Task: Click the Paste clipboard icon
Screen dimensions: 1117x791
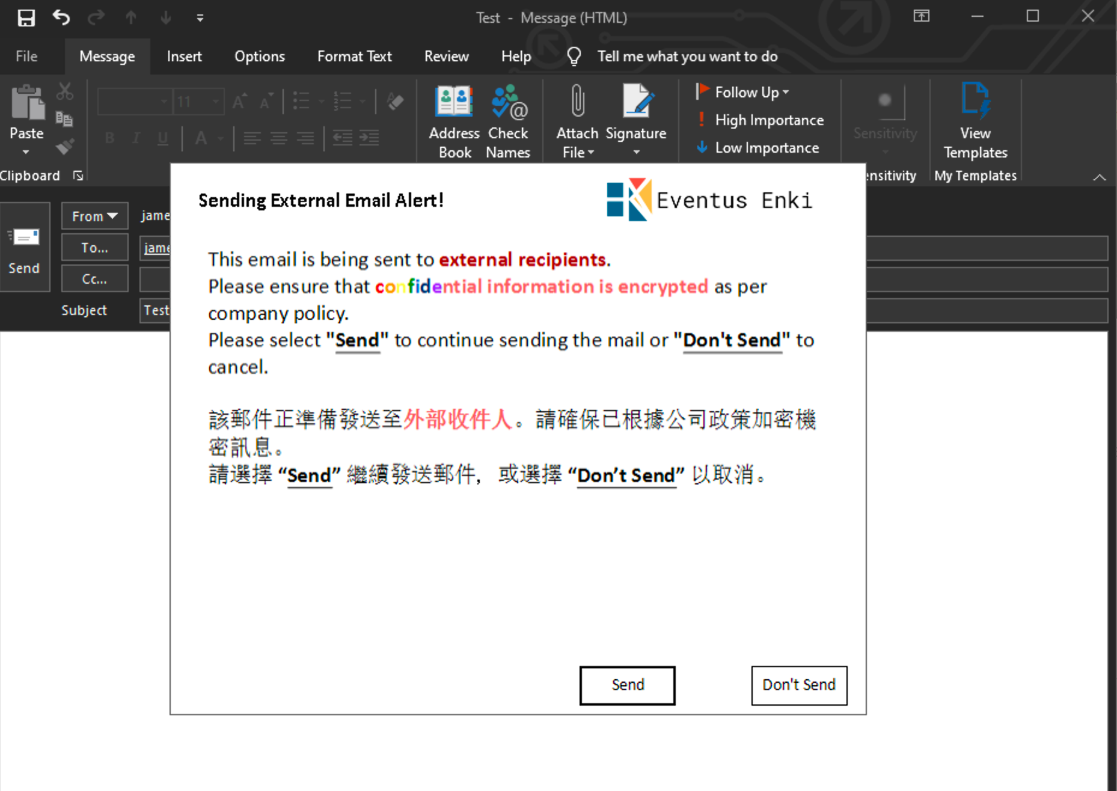Action: [x=27, y=102]
